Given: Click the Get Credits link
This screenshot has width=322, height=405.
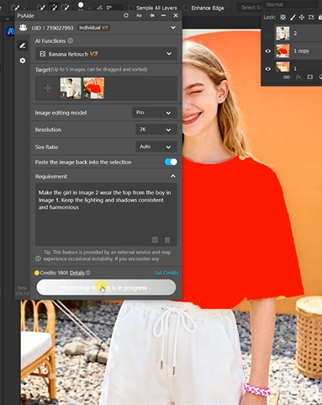Looking at the screenshot, I should (166, 273).
